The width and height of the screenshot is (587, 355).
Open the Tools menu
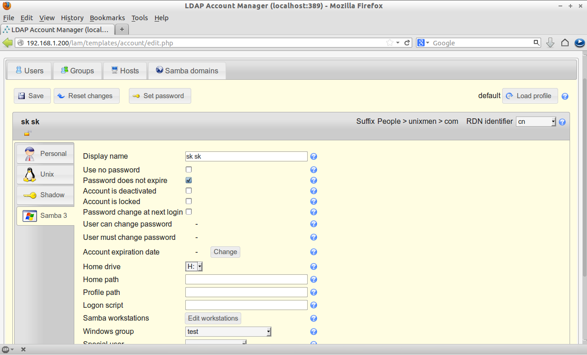139,18
